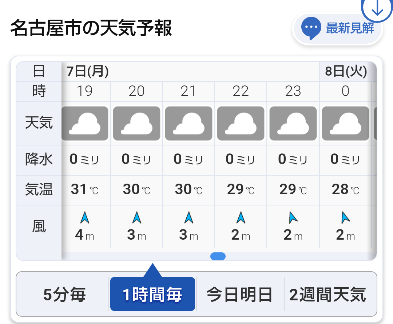Click the cloudy icon for 19 o'clock
Viewport: 393px width, 324px height.
[x=85, y=123]
